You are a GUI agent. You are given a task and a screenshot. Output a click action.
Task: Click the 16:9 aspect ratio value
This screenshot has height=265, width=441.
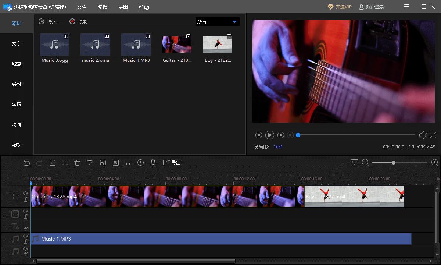(x=277, y=147)
